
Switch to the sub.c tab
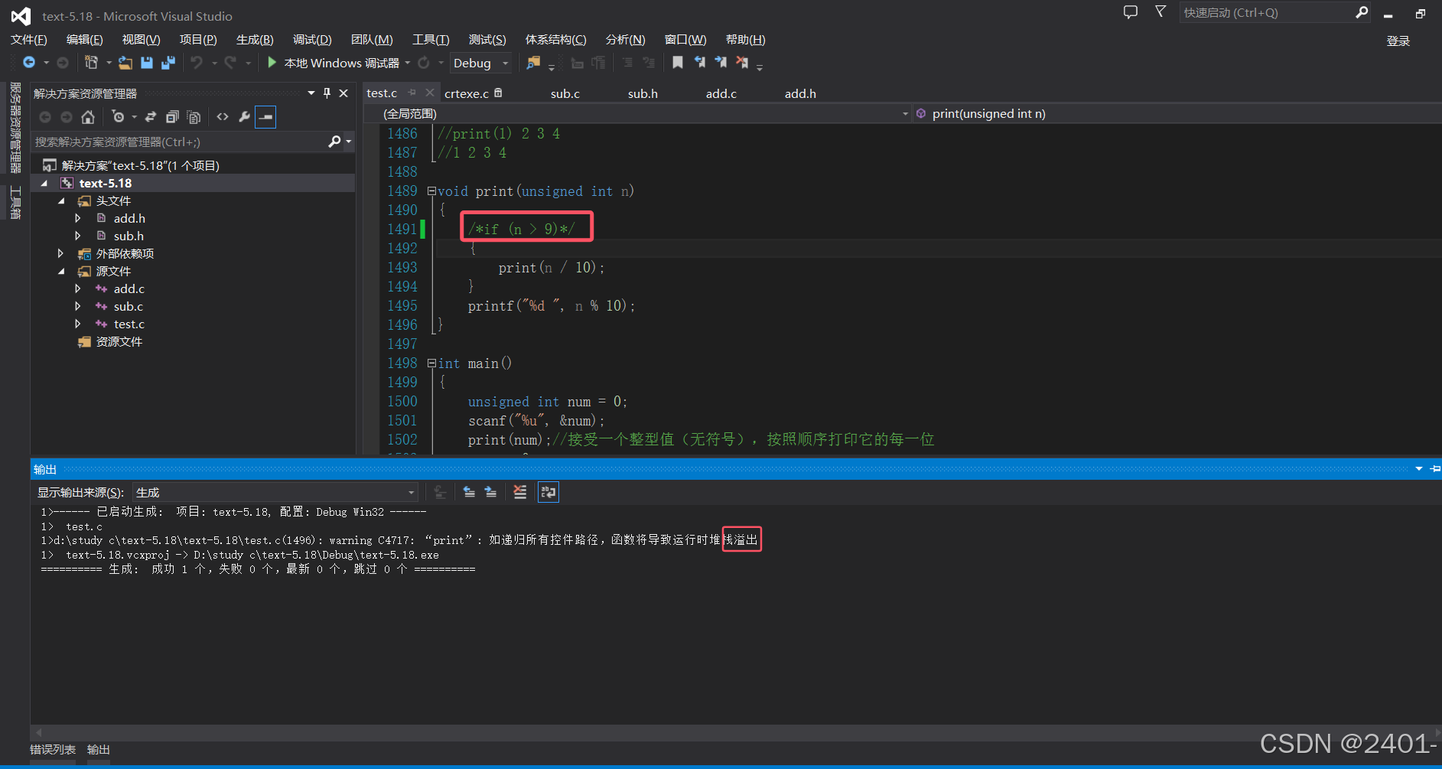(x=565, y=93)
